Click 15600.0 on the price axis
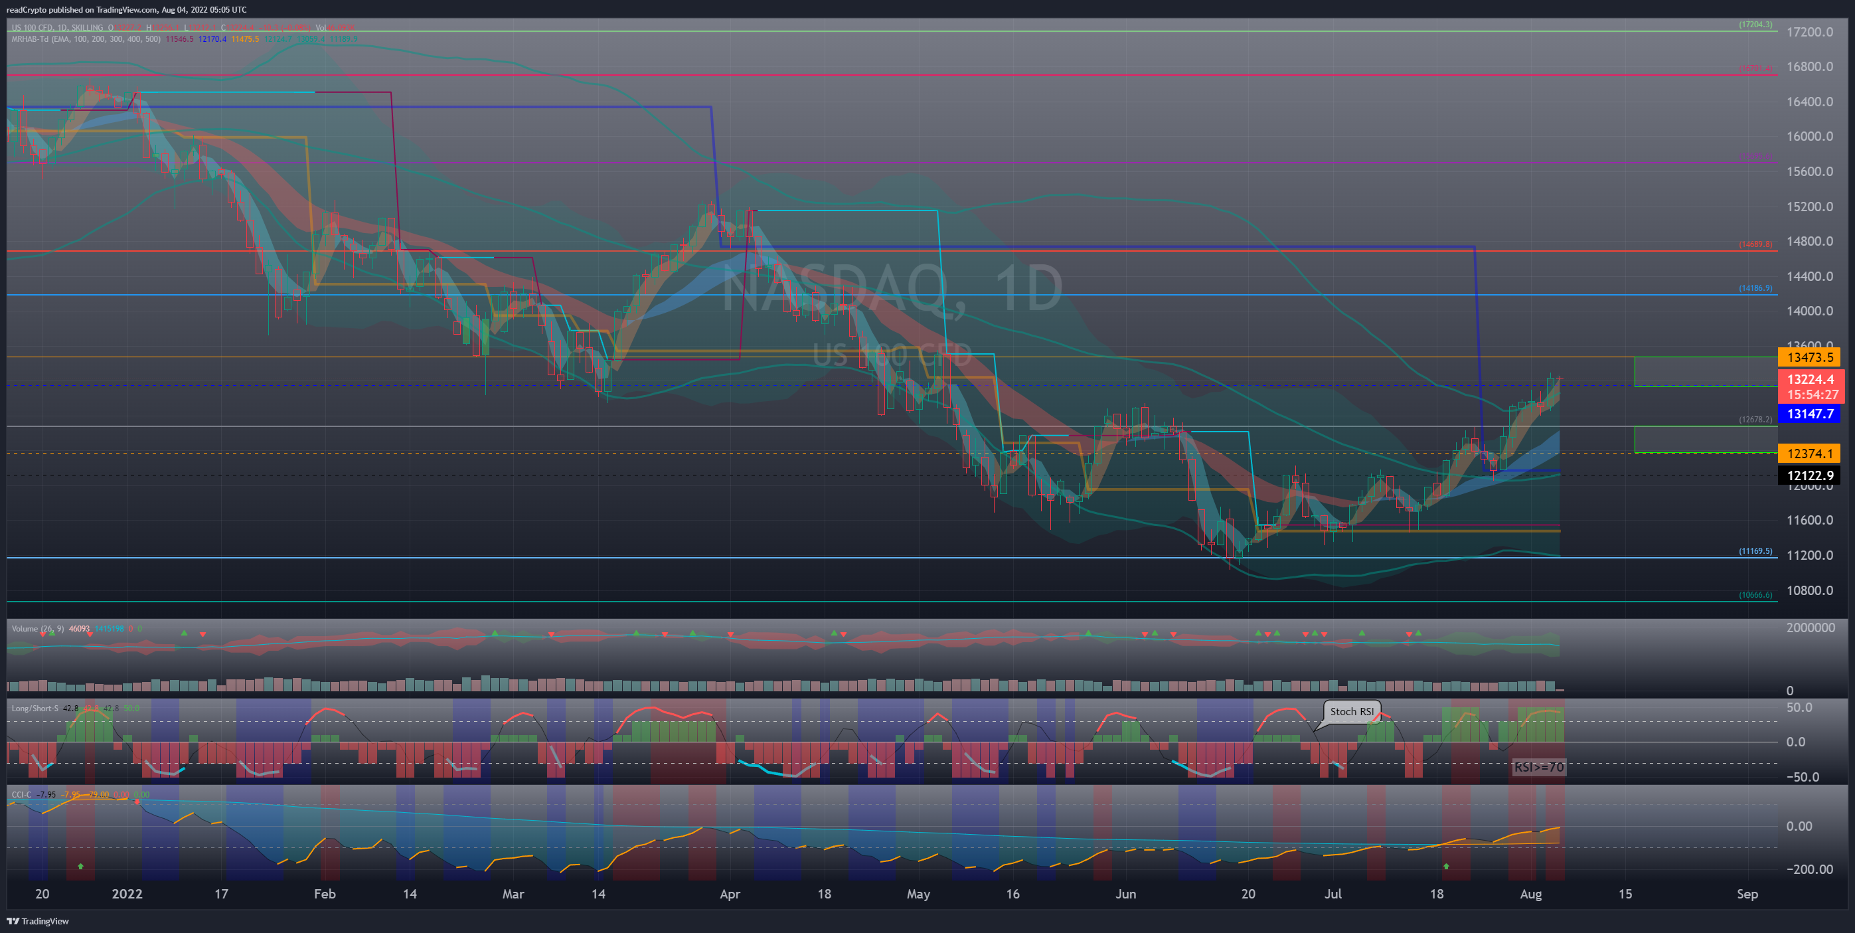Image resolution: width=1855 pixels, height=933 pixels. click(1810, 171)
